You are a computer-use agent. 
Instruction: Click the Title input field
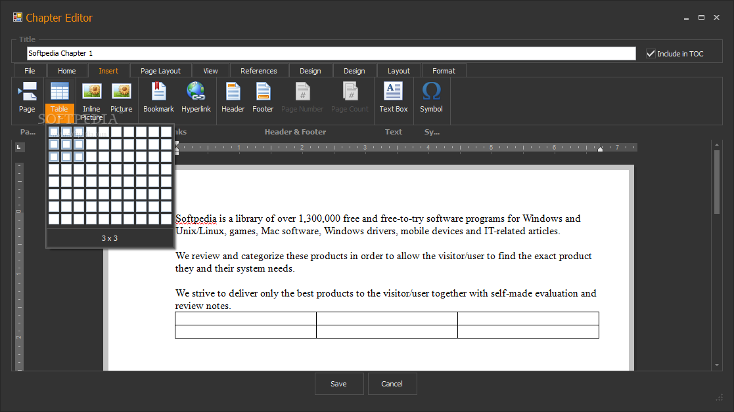(x=331, y=53)
